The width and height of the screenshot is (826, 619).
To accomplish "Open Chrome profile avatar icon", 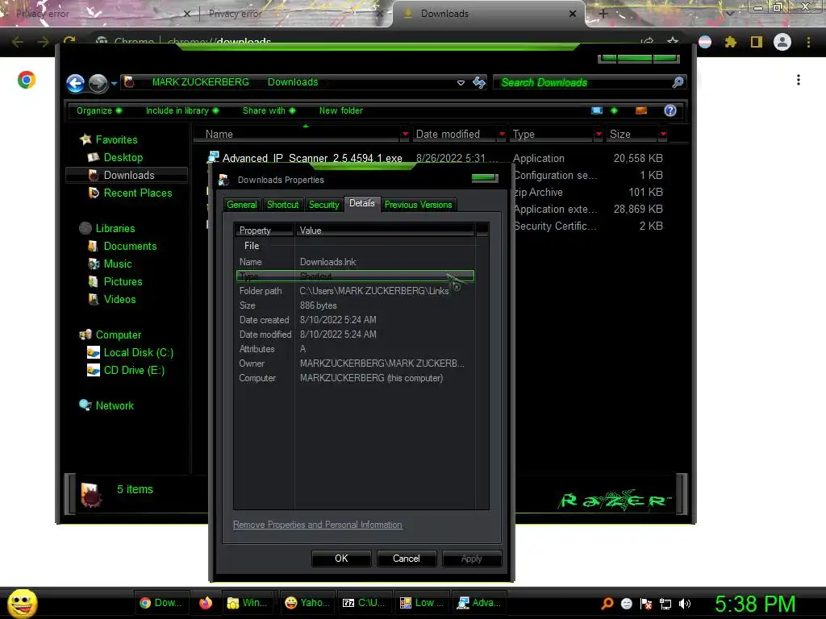I will 782,42.
